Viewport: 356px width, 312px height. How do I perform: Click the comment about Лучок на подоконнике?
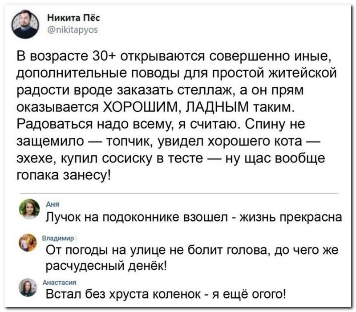195,217
